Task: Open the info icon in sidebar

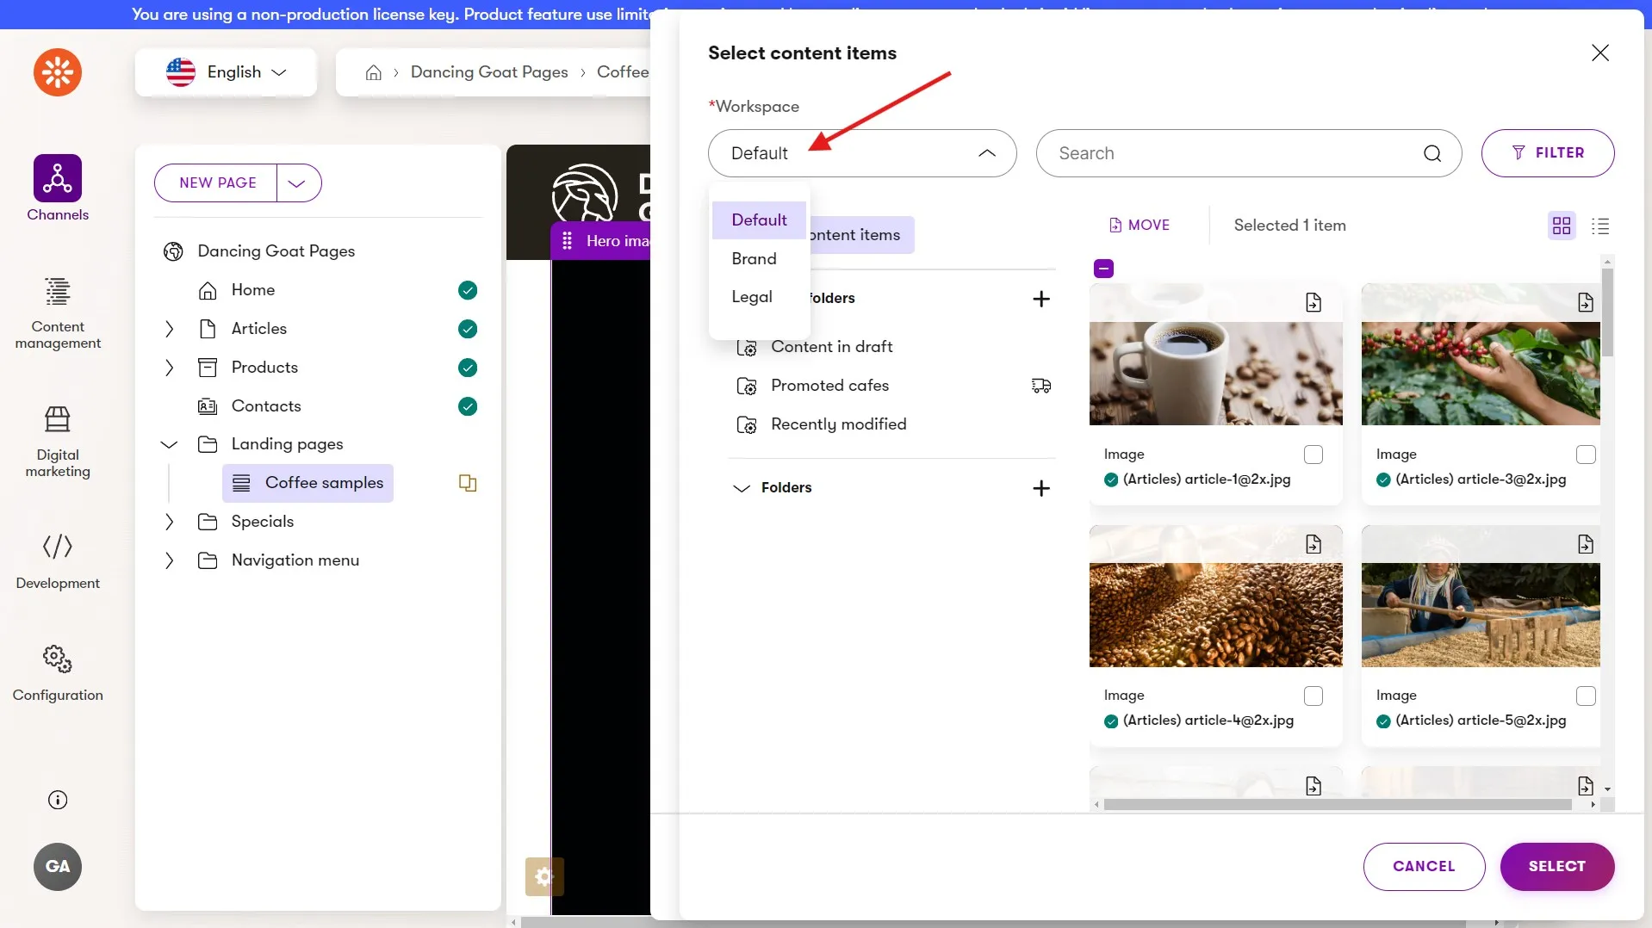Action: 58,800
